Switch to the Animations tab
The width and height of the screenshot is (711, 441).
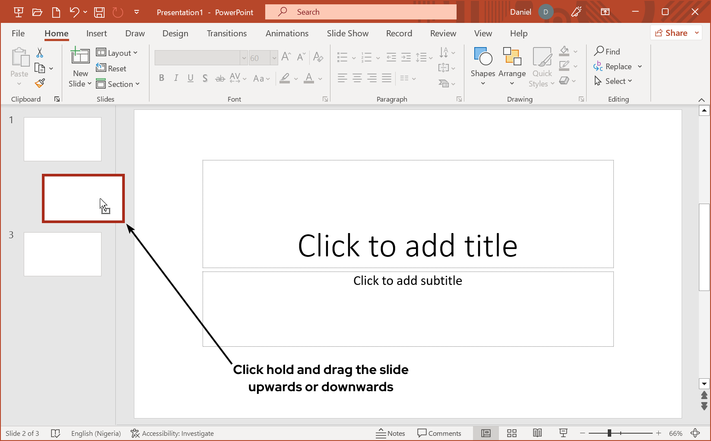point(287,33)
